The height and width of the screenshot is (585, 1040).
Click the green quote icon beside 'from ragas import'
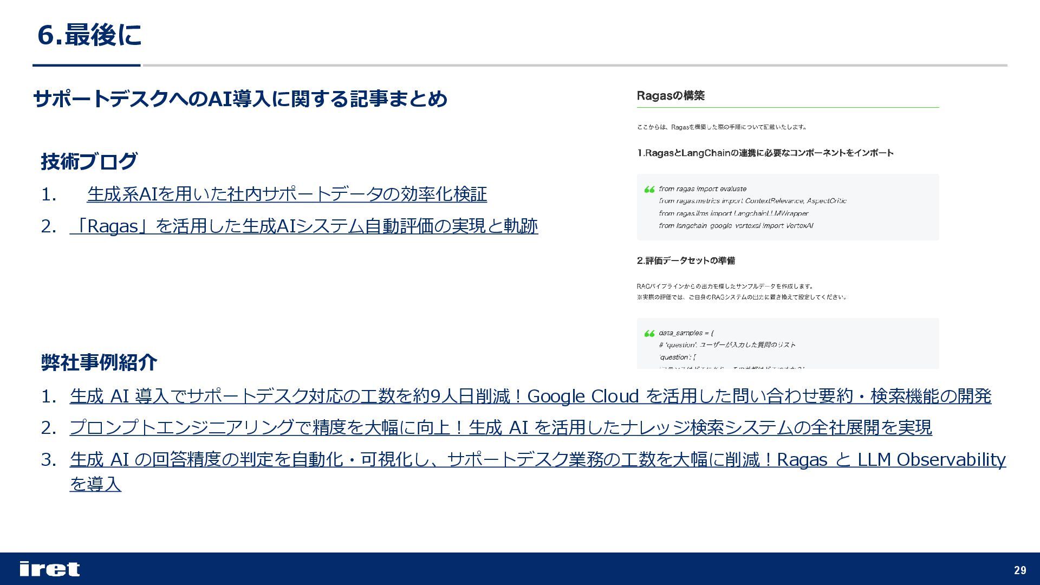(649, 190)
